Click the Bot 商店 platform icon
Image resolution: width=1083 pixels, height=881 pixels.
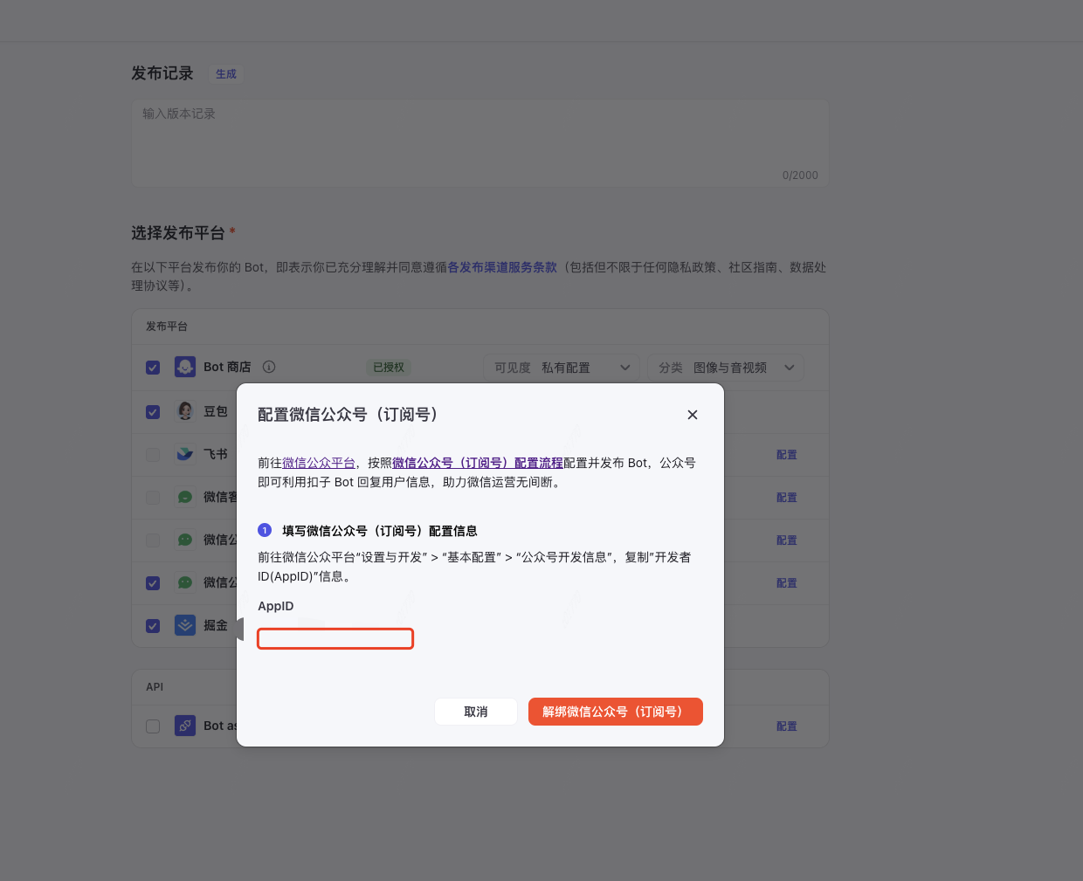click(x=185, y=367)
